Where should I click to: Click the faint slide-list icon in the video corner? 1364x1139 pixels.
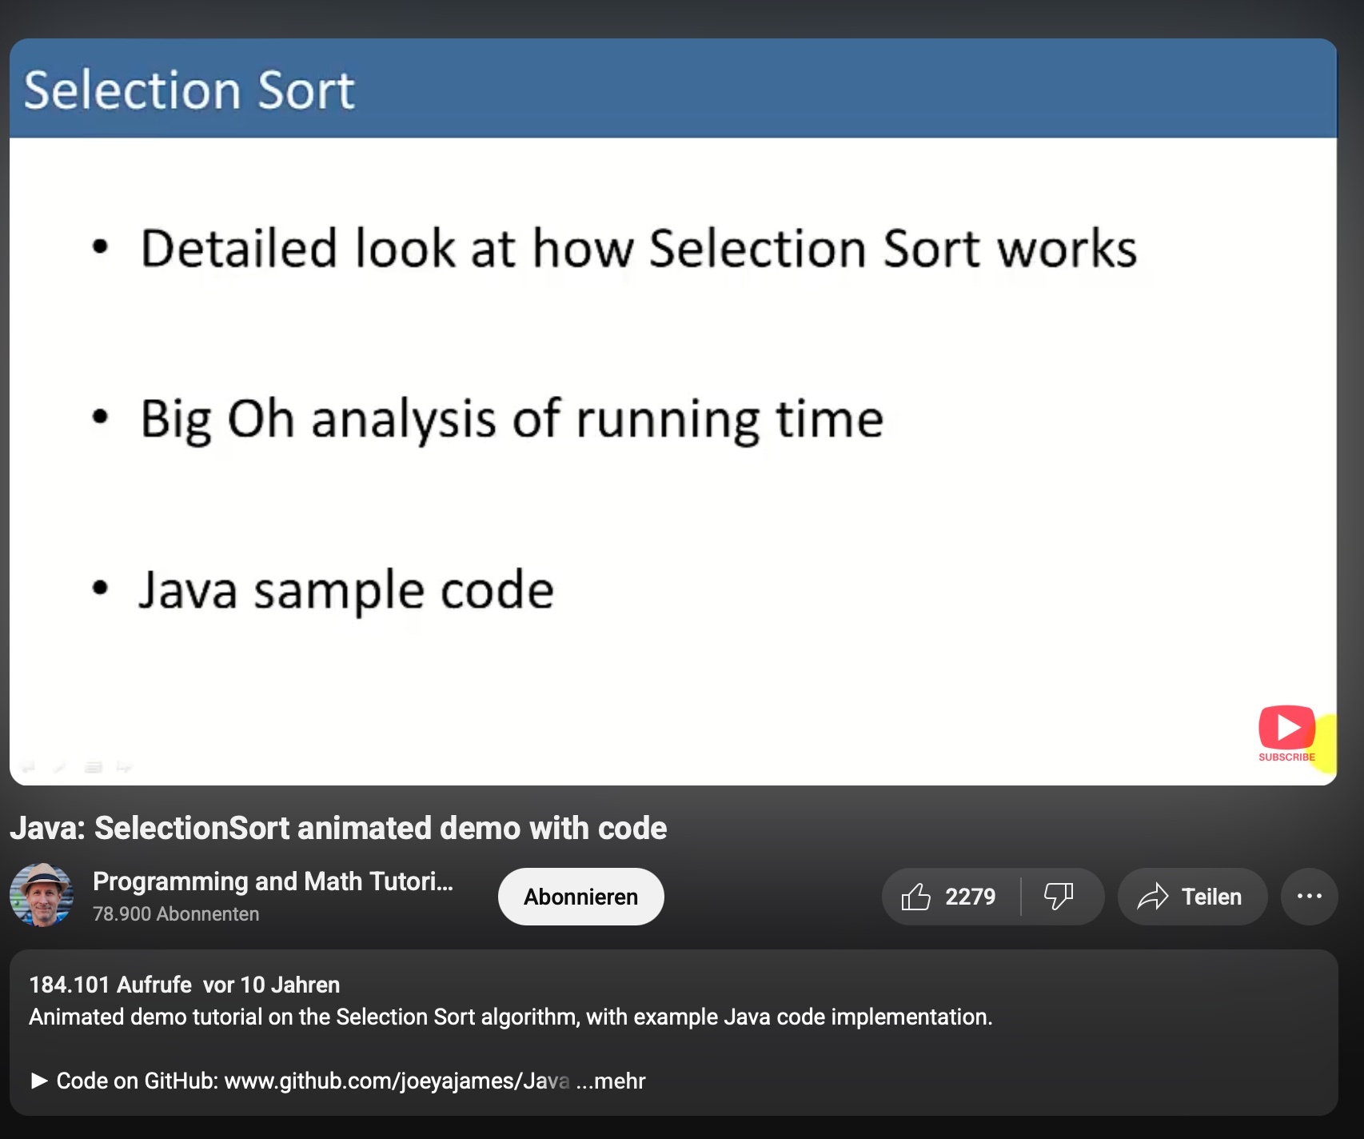(94, 768)
